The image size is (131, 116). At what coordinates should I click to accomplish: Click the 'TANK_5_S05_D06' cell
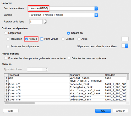(x=116, y=97)
